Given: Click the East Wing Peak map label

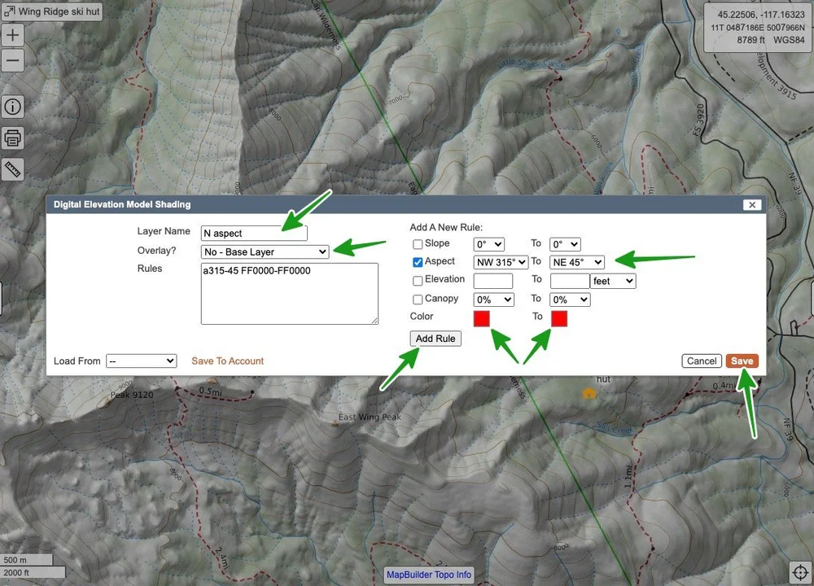Looking at the screenshot, I should 370,417.
